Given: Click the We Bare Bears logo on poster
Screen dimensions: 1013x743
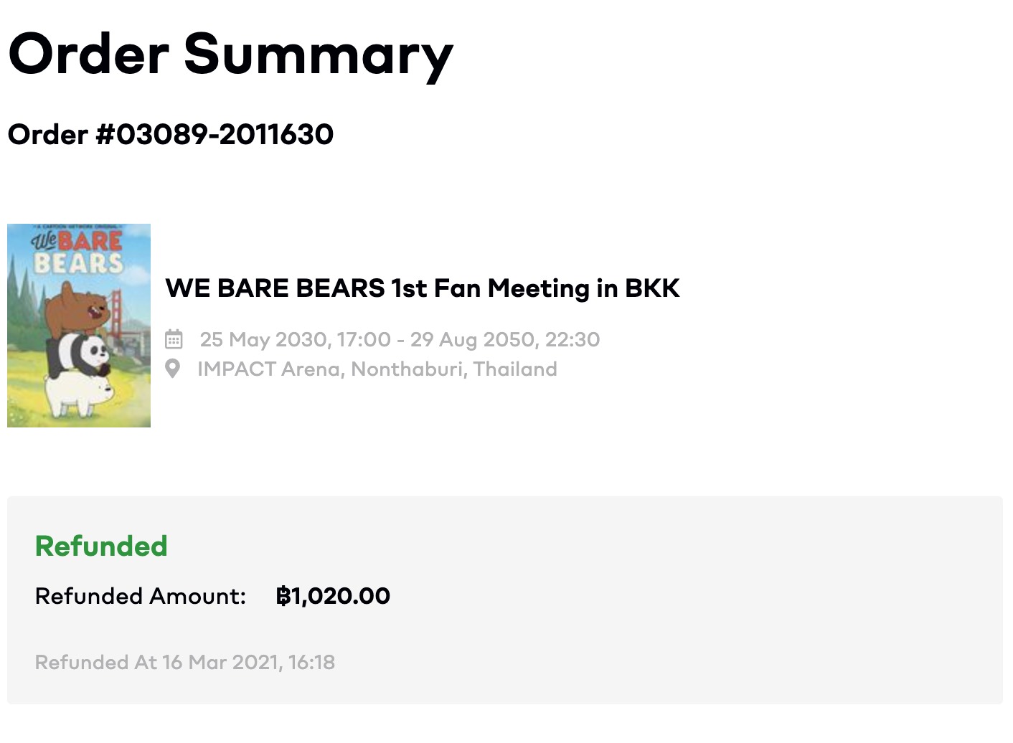Looking at the screenshot, I should [x=77, y=252].
